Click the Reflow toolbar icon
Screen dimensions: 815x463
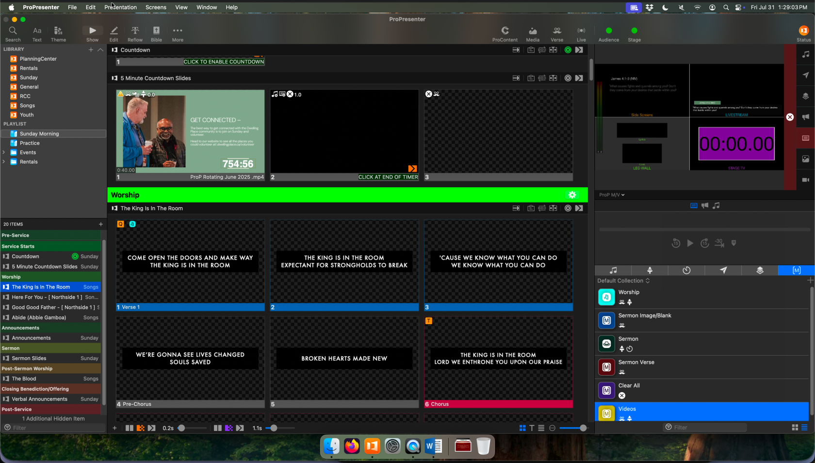coord(135,33)
